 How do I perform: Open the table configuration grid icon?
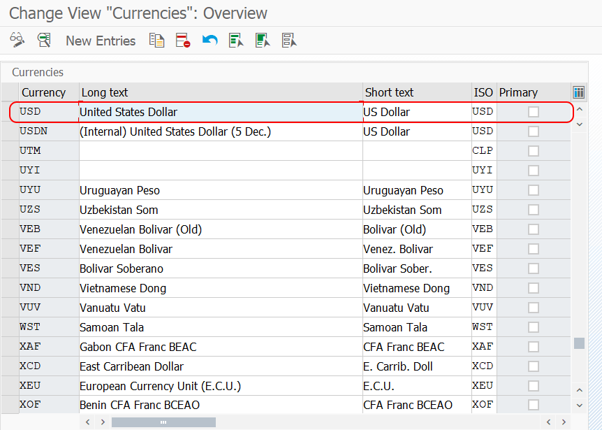coord(579,92)
